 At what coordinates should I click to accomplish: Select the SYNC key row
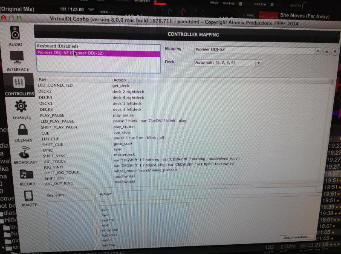48,150
